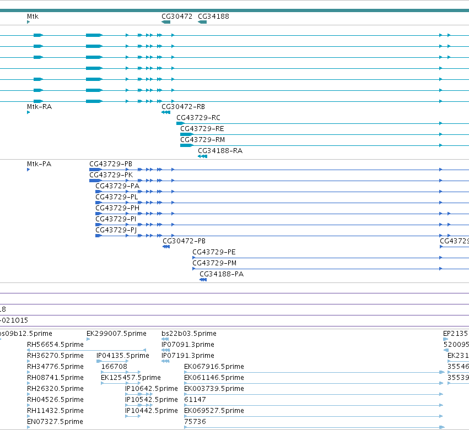
Task: Click the CG43729-RM first exon block
Action: pyautogui.click(x=187, y=145)
